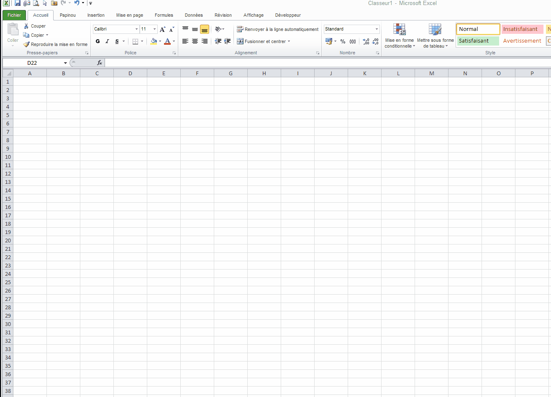551x397 pixels.
Task: Switch to the Formules tab
Action: click(164, 15)
